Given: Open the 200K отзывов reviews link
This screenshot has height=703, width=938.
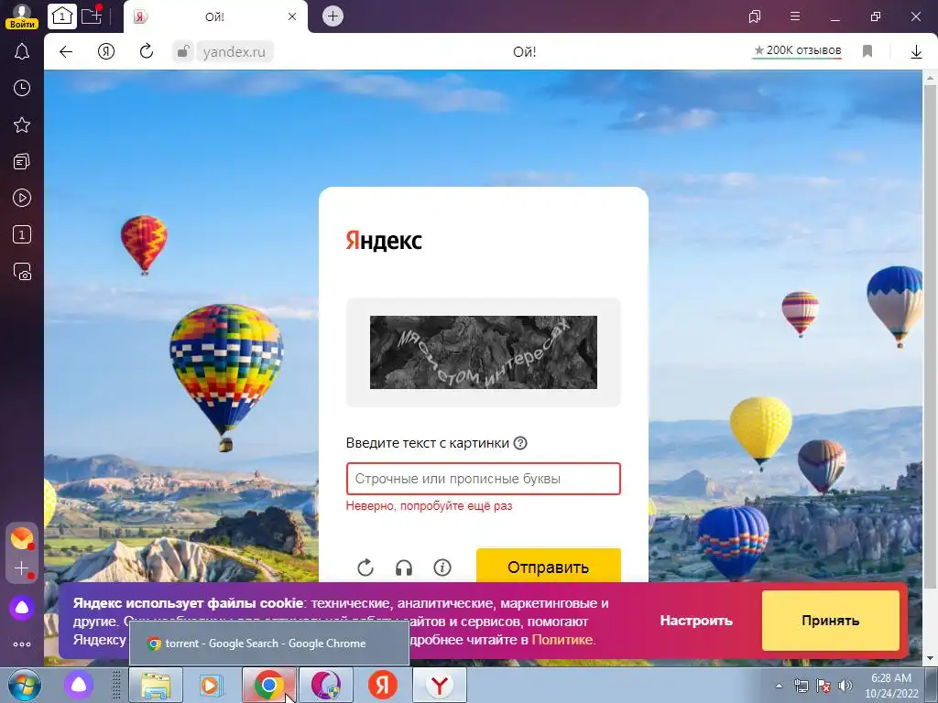Looking at the screenshot, I should click(797, 51).
